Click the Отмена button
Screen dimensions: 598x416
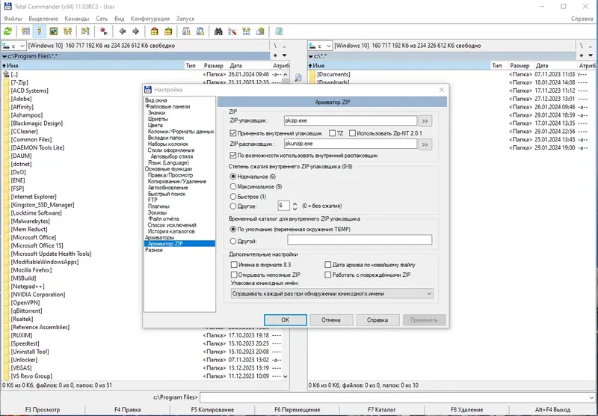[x=330, y=320]
